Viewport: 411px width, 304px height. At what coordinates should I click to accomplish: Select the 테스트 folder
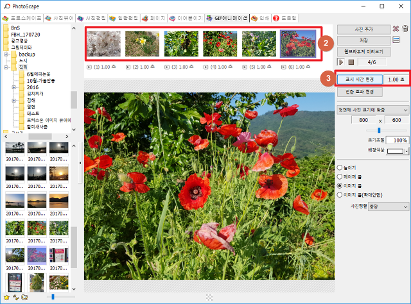click(x=33, y=114)
